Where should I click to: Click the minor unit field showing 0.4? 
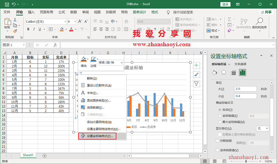(x=245, y=96)
